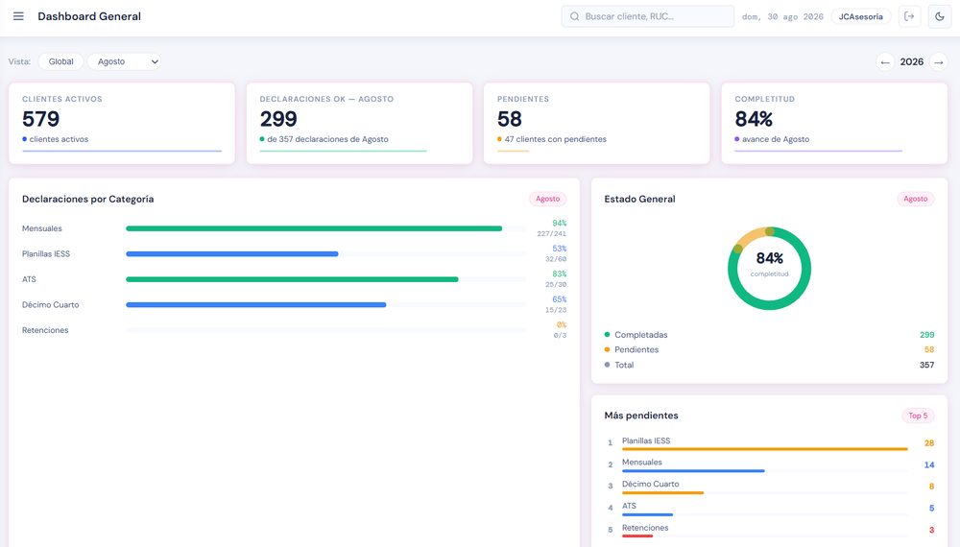Open the hamburger menu

point(18,16)
